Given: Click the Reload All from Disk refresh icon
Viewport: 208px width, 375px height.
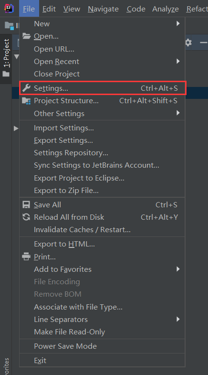Looking at the screenshot, I should (x=26, y=217).
